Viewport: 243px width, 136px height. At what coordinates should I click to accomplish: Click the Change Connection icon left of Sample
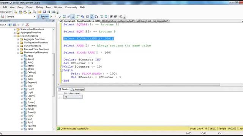pyautogui.click(x=3, y=17)
